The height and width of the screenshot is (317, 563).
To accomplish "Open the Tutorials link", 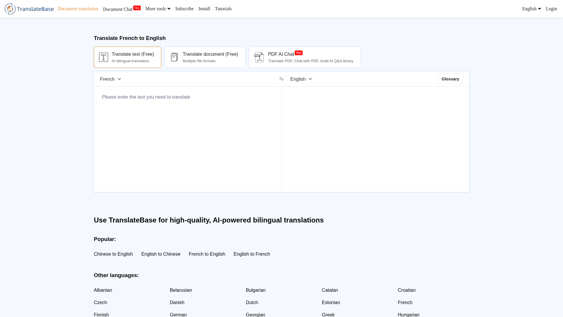I will coord(223,9).
